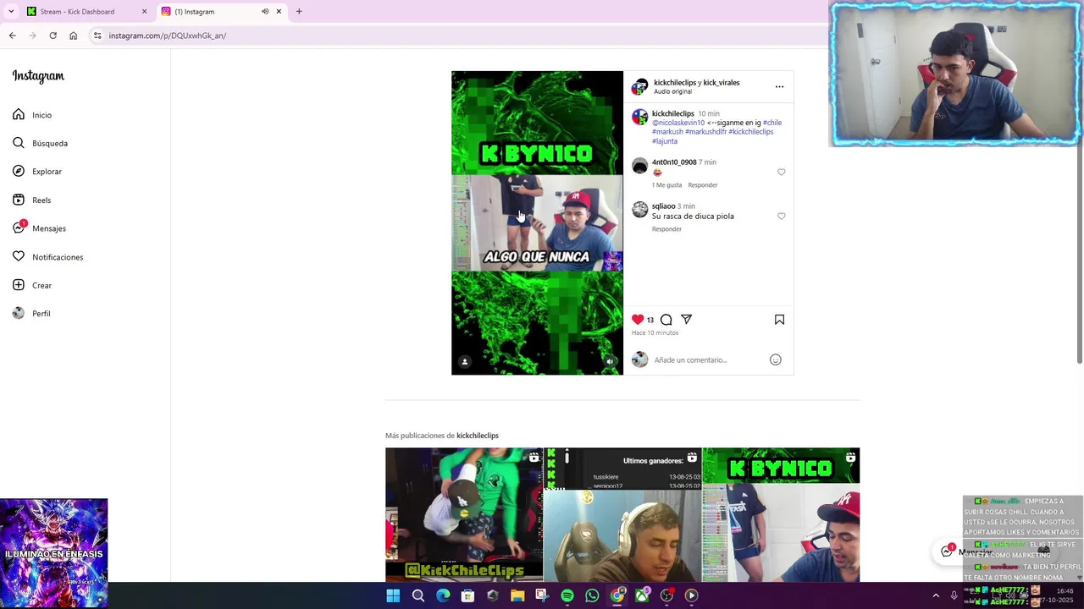
Task: Open the Reels icon in sidebar
Action: [19, 200]
